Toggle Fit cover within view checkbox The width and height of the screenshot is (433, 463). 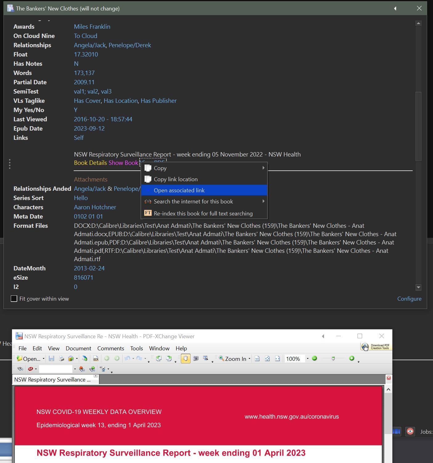click(14, 298)
